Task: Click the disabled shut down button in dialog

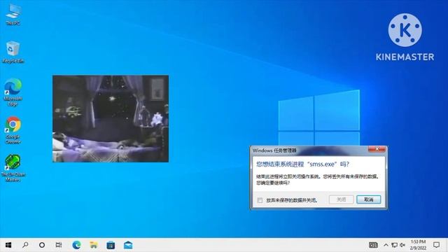Action: click(341, 199)
